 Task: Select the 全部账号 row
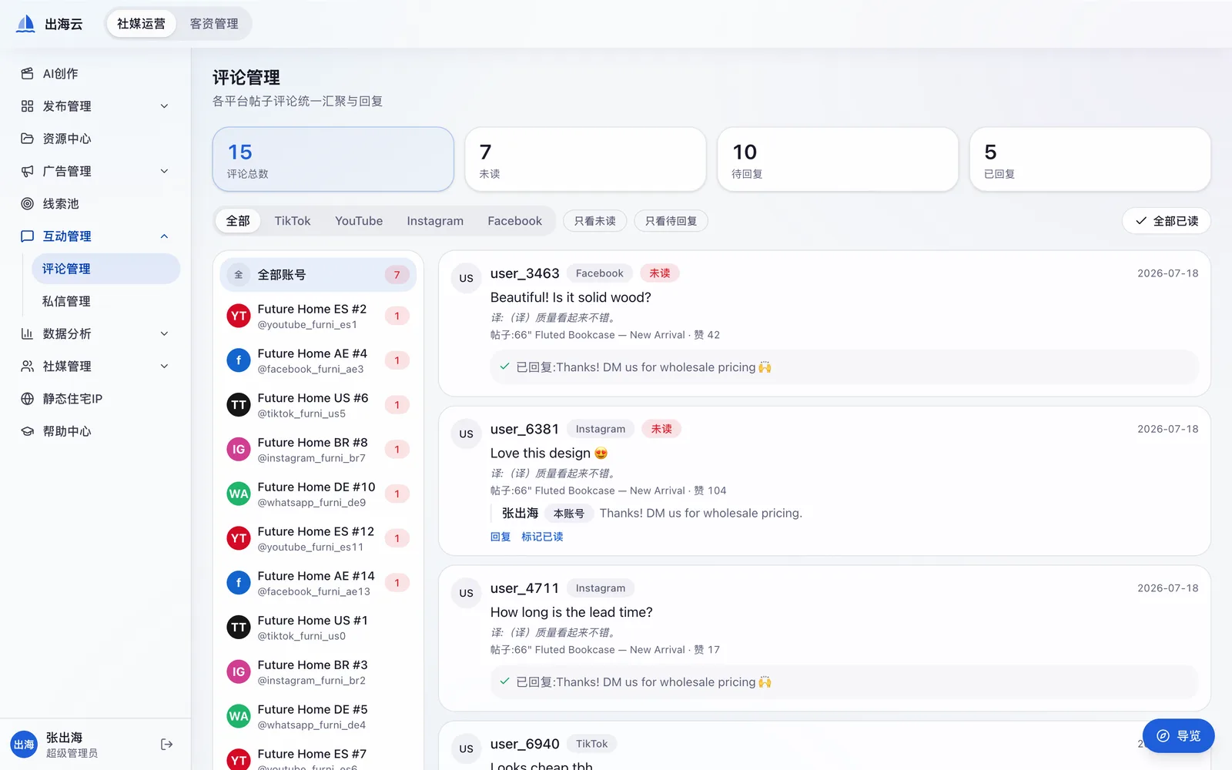(318, 275)
